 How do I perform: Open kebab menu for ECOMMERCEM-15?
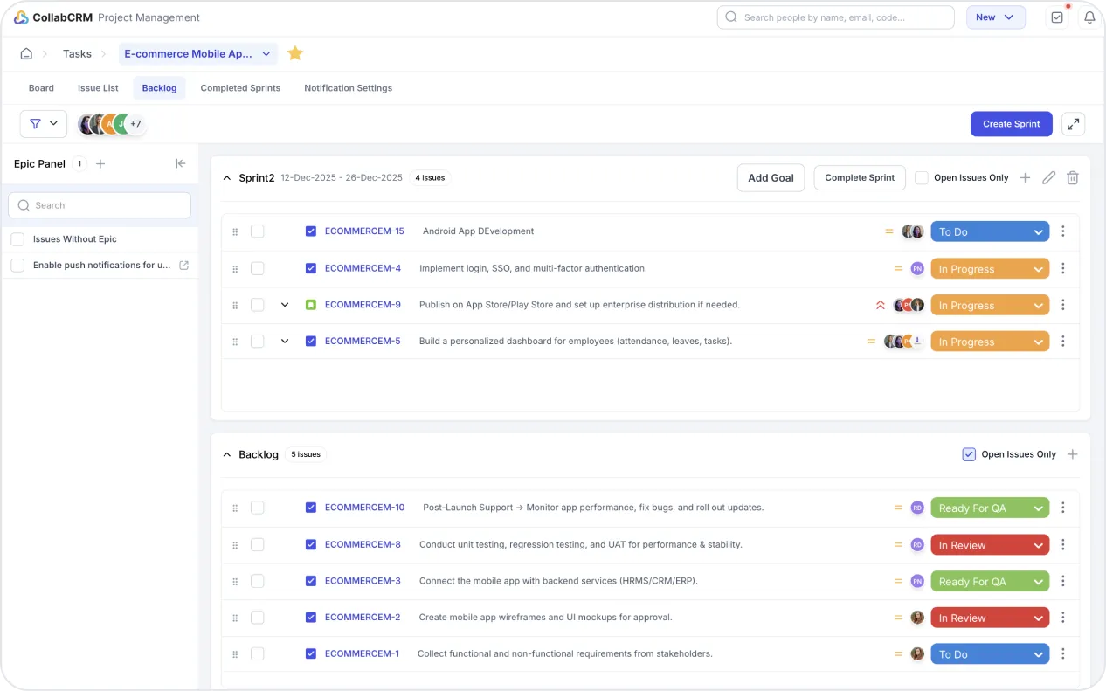[x=1062, y=231]
